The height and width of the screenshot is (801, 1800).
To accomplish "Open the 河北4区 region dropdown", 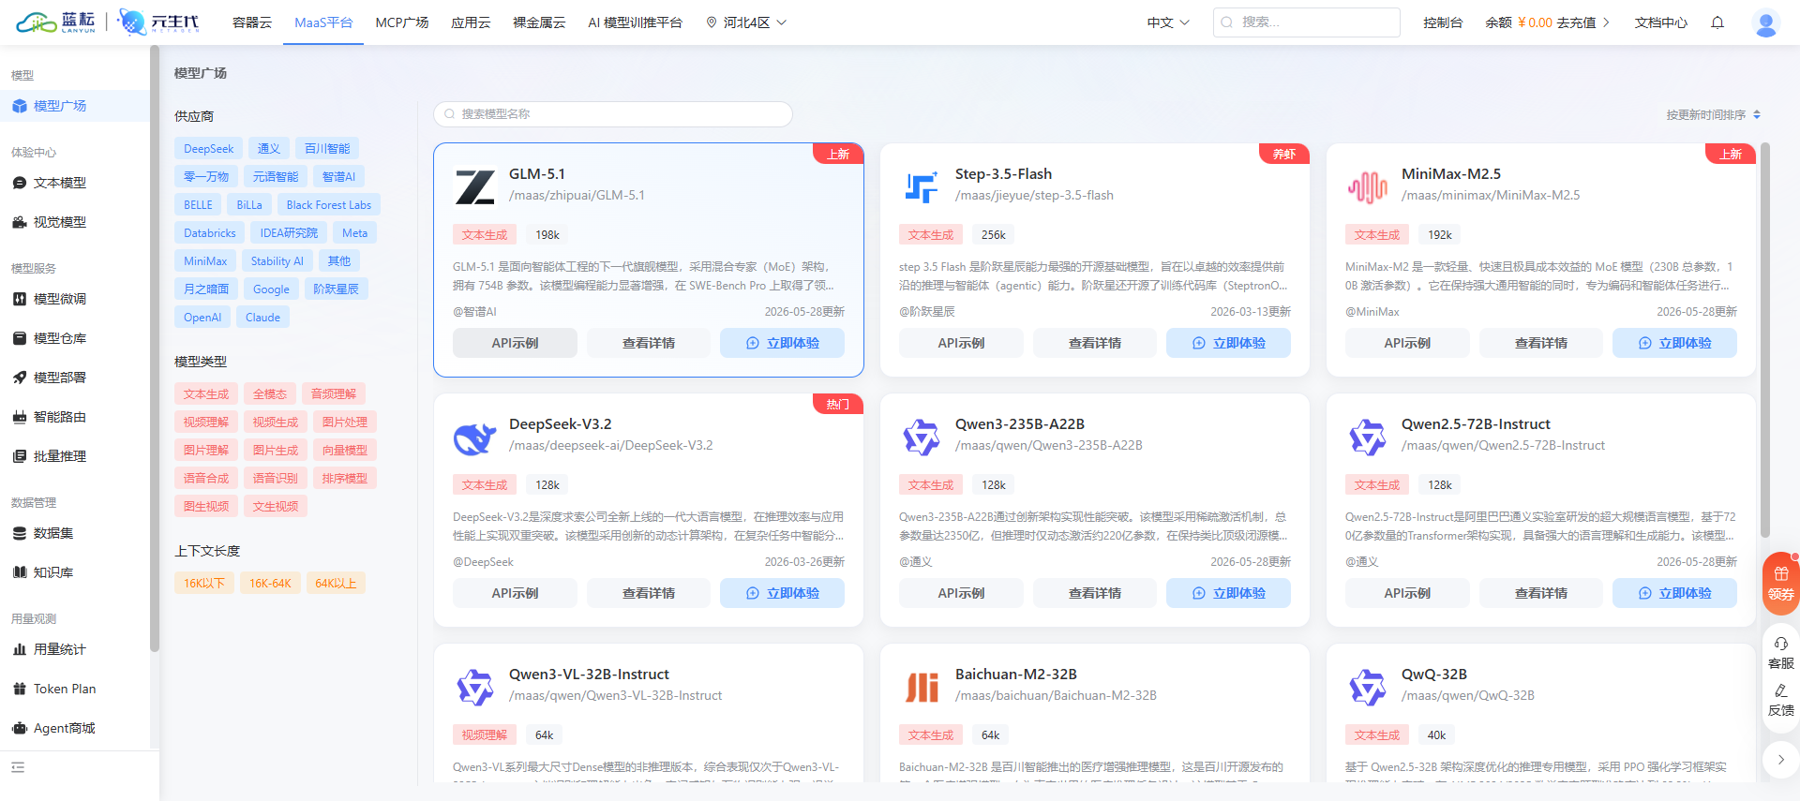I will click(x=746, y=22).
